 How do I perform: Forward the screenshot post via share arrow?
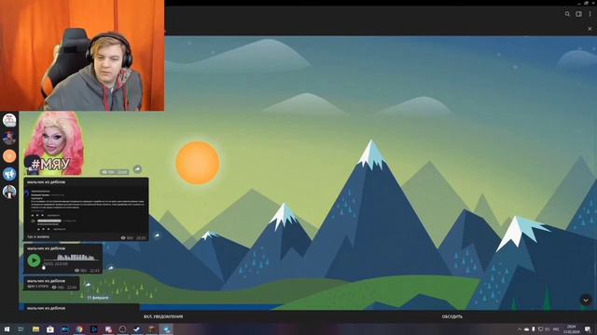(x=157, y=235)
